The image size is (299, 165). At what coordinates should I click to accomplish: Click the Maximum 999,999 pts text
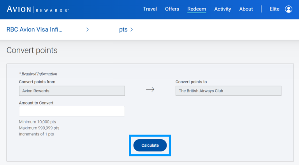click(x=39, y=128)
